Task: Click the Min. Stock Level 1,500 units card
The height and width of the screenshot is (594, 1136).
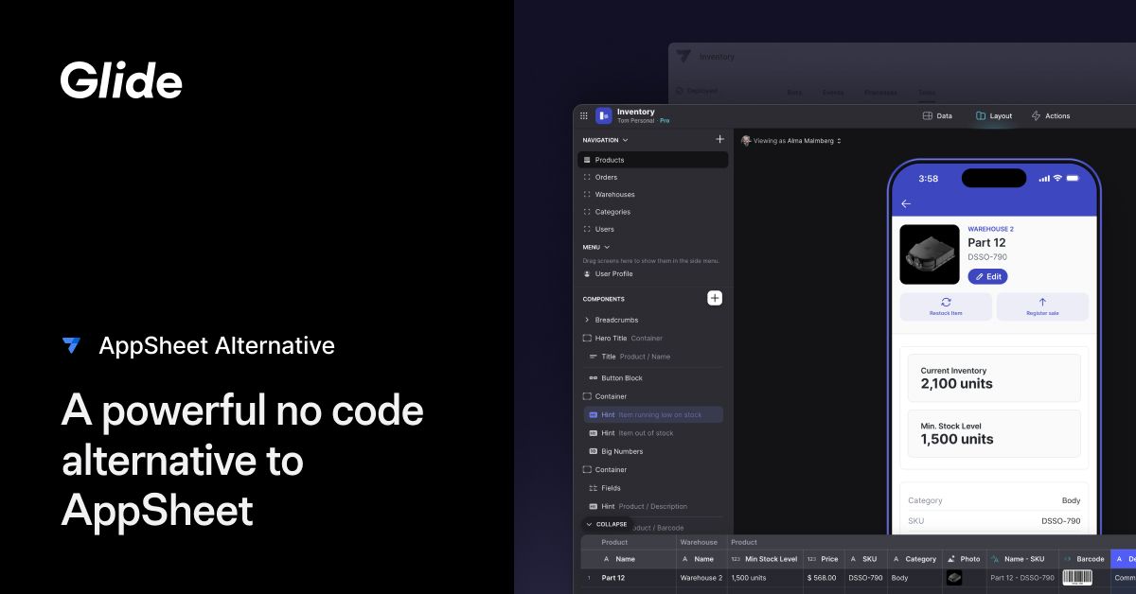Action: 994,433
